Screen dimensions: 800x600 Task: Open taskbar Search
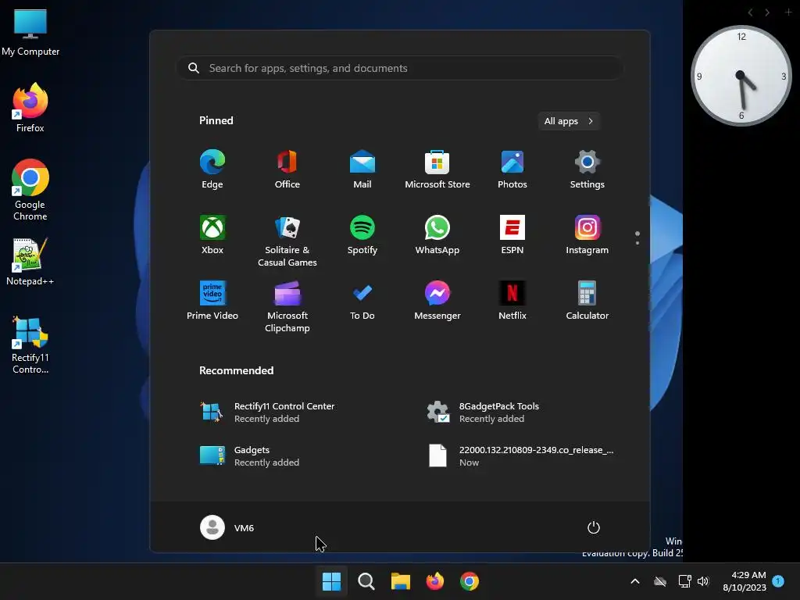[x=366, y=581]
